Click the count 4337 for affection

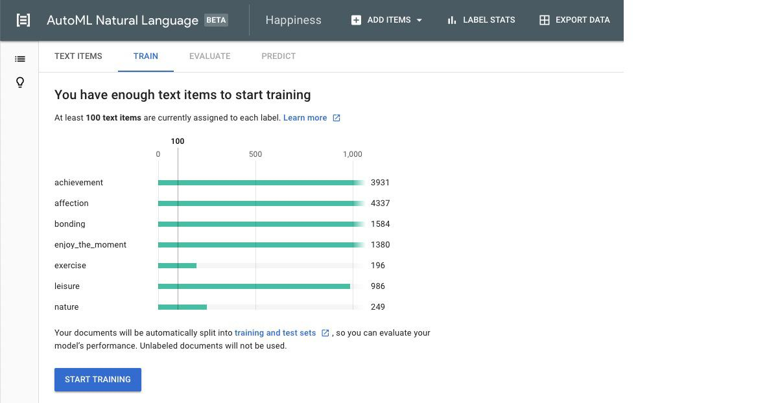point(381,203)
